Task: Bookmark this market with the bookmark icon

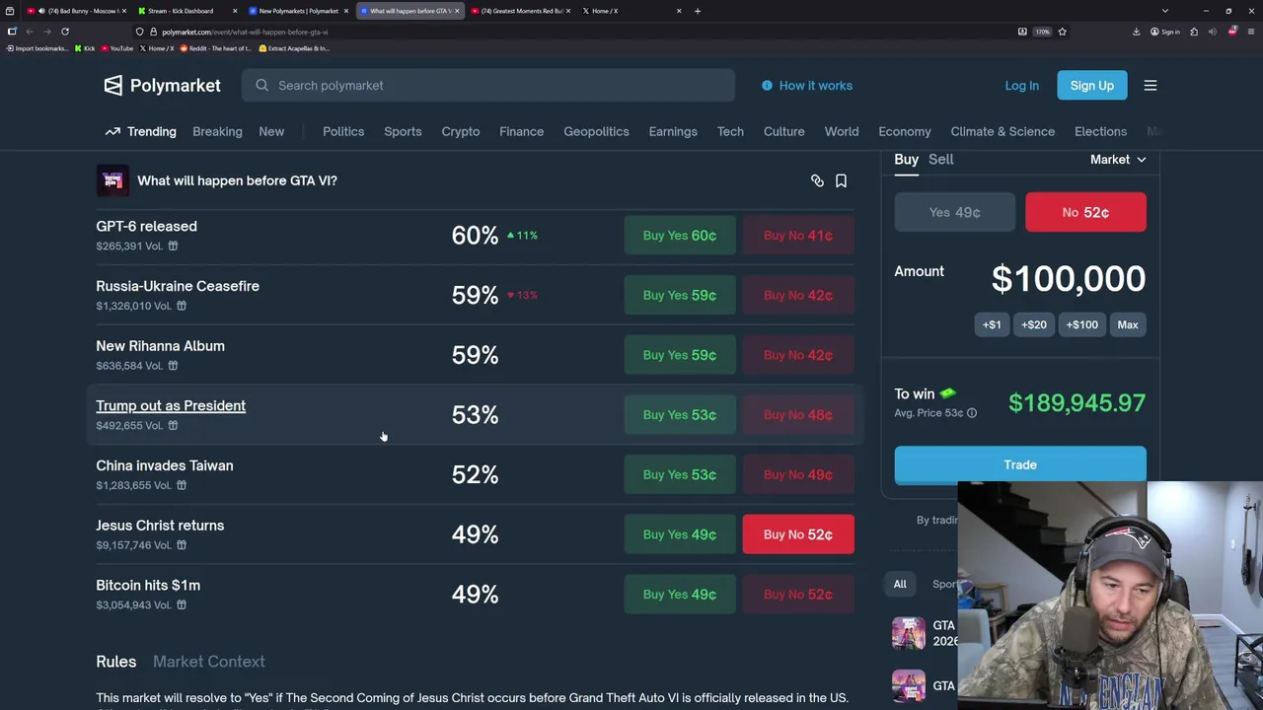Action: point(841,180)
